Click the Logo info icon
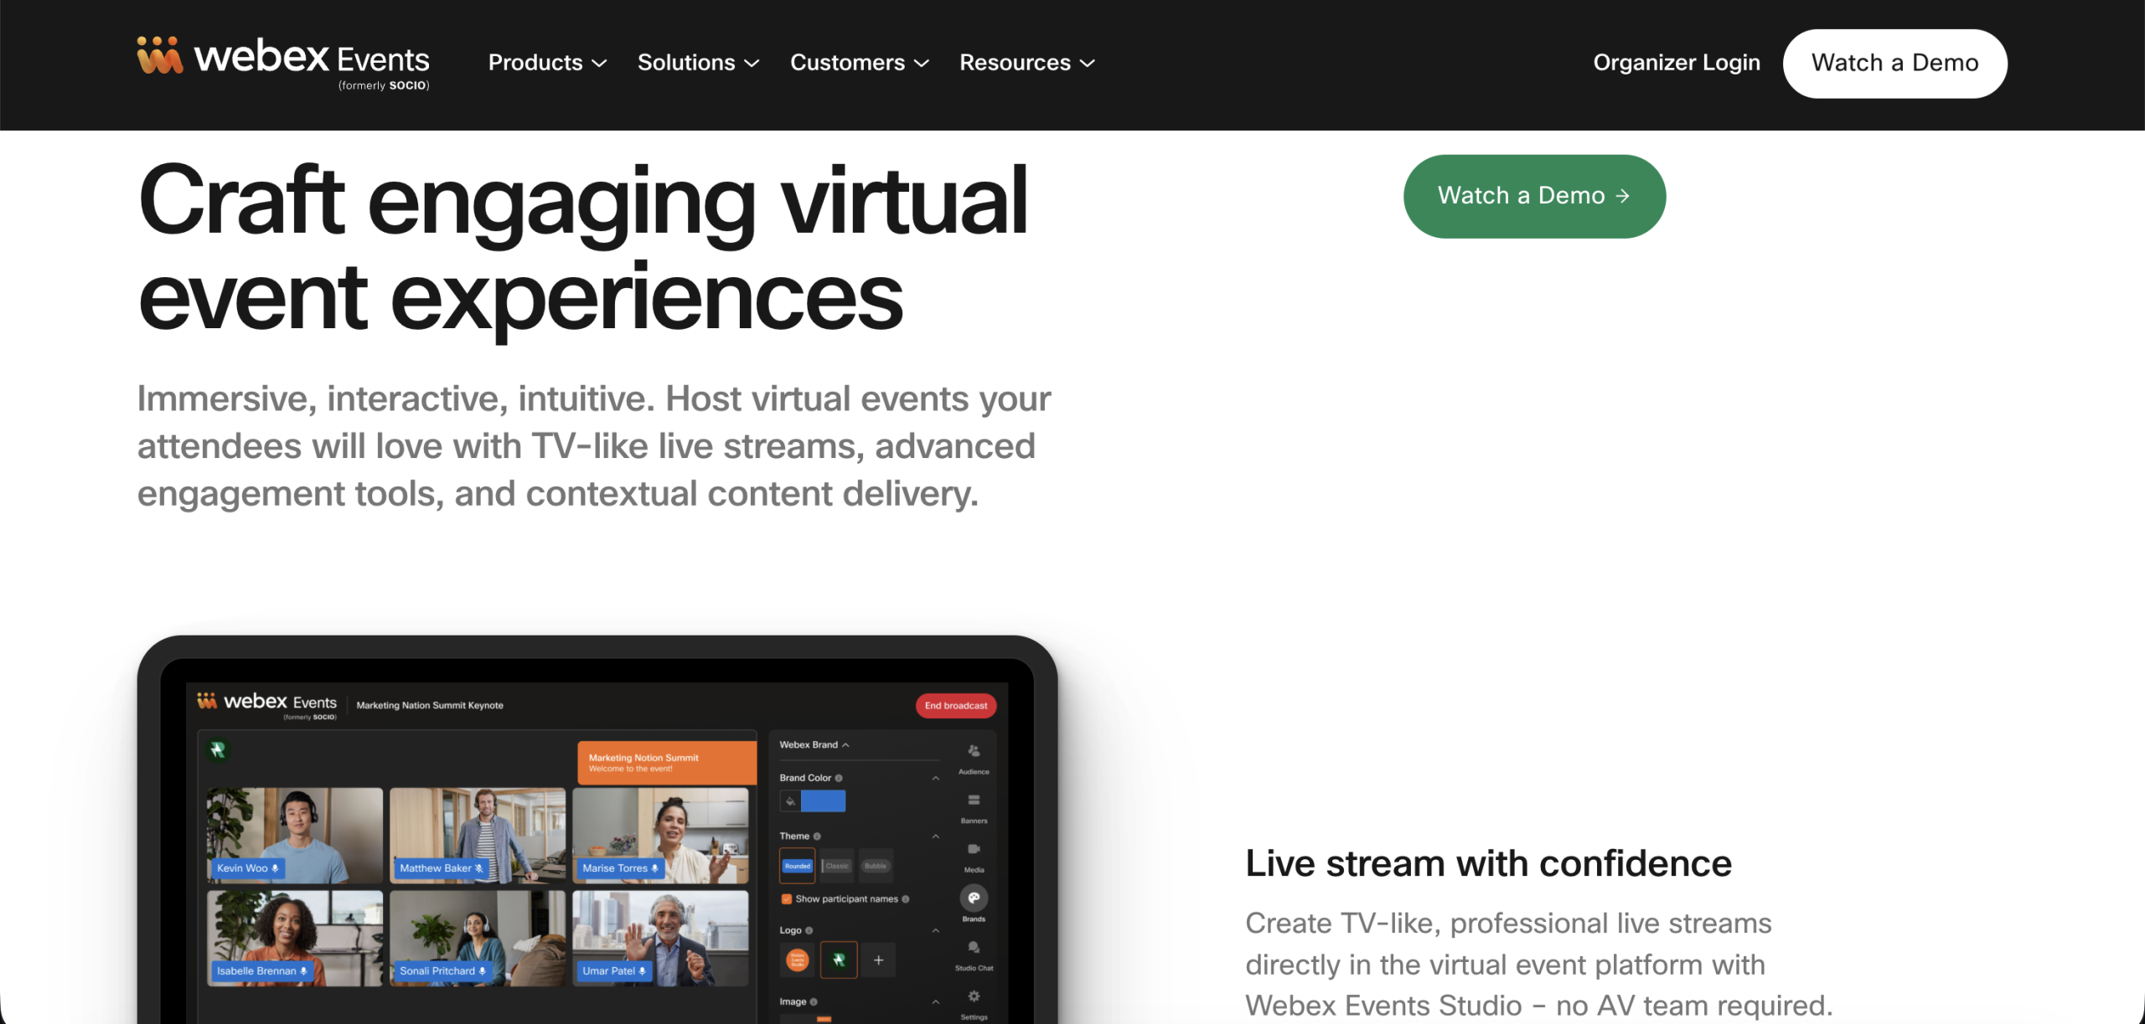This screenshot has height=1024, width=2145. tap(809, 930)
